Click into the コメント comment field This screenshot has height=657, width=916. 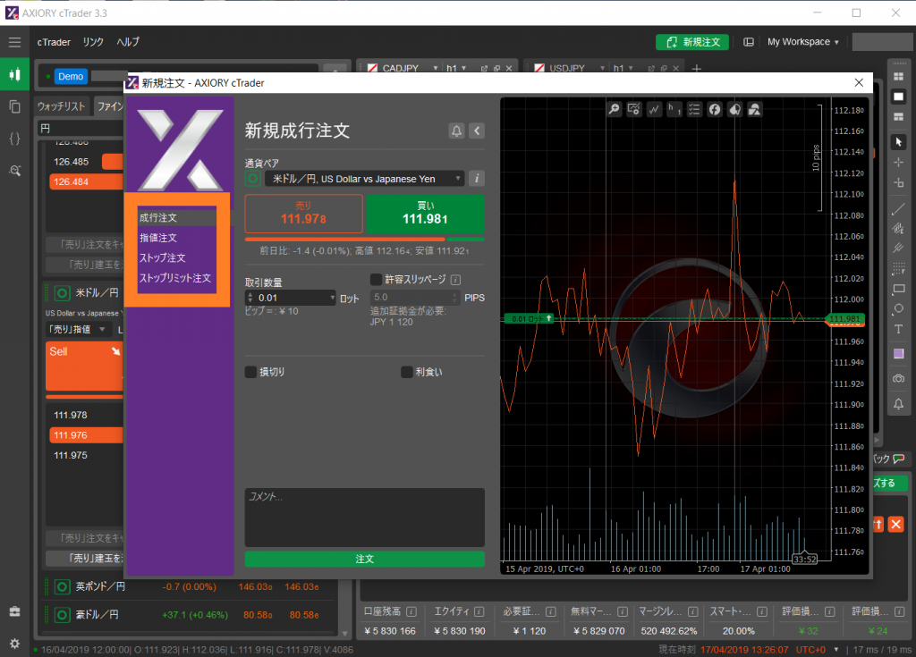(365, 518)
